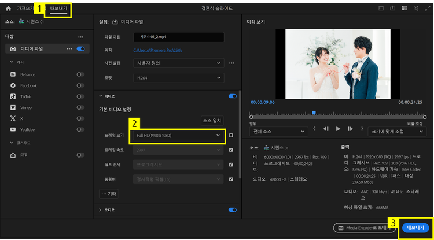Click the Behance icon
This screenshot has width=434, height=240.
pos(13,74)
